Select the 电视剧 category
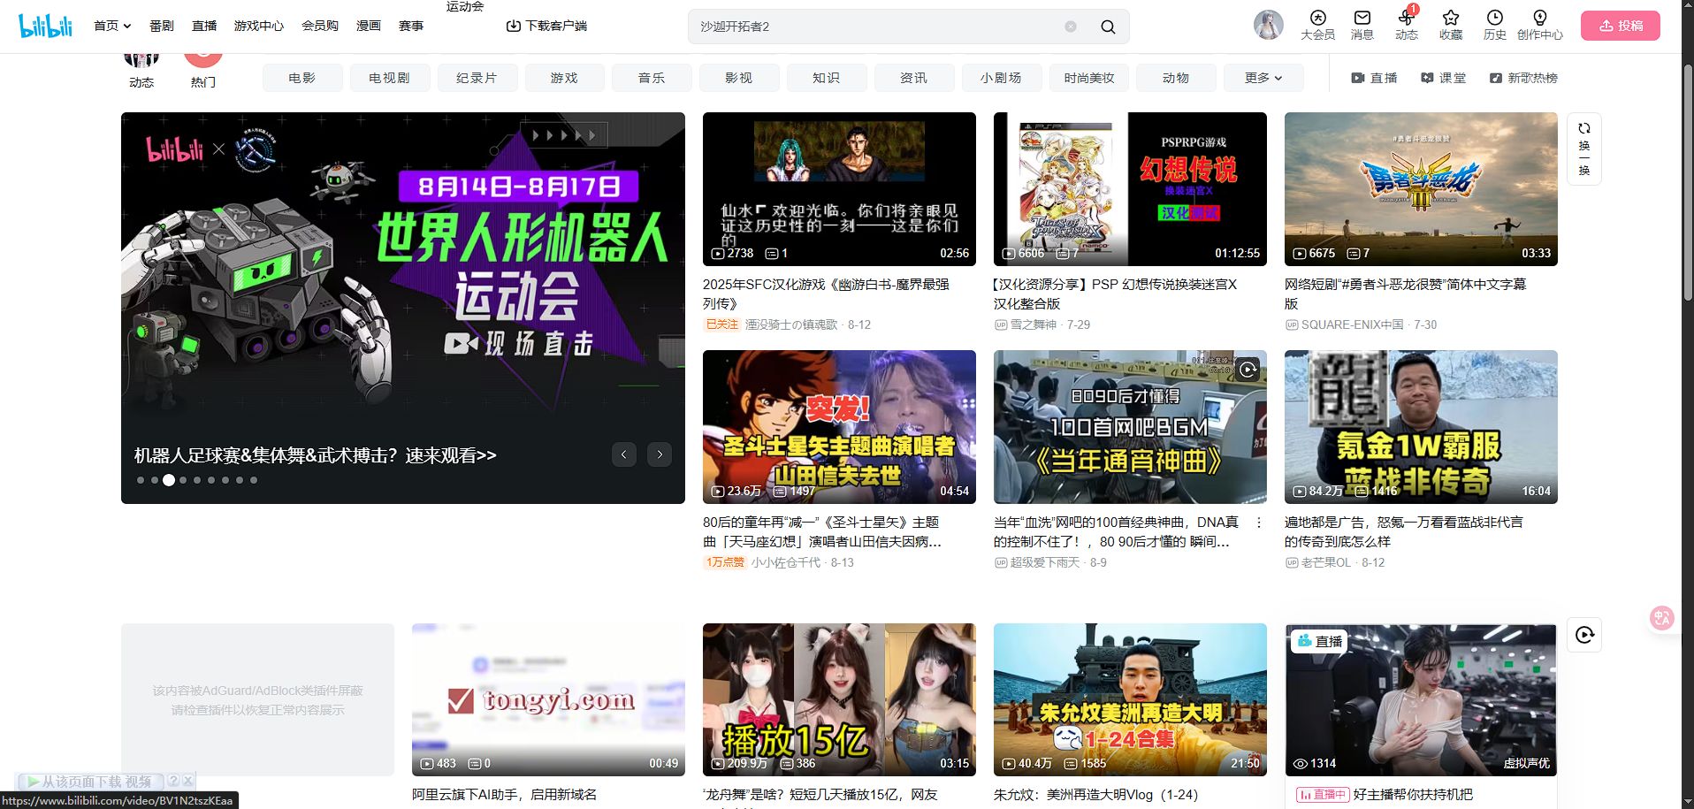This screenshot has width=1694, height=809. (x=390, y=78)
